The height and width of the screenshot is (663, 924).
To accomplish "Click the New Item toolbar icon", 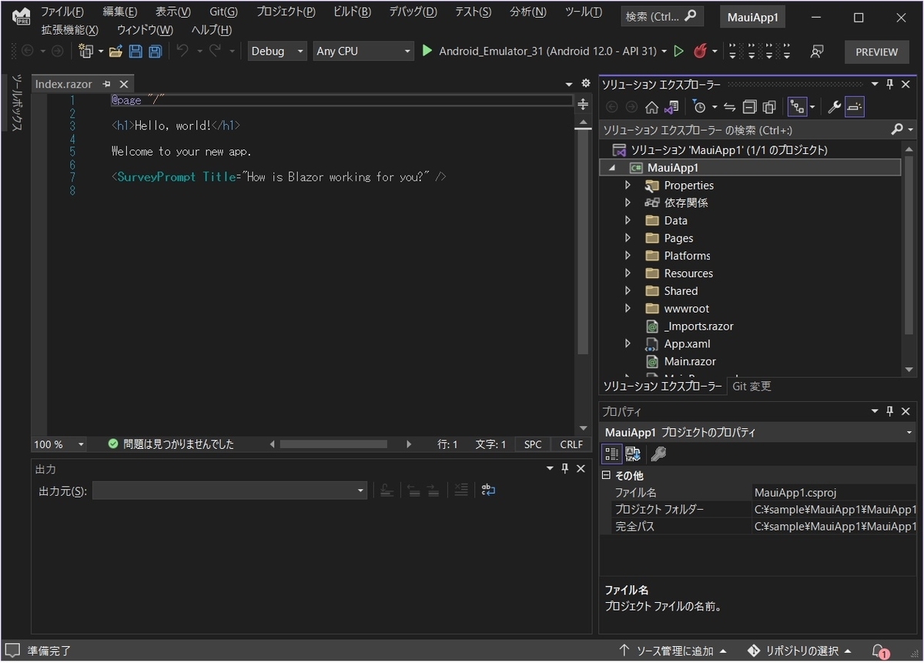I will pyautogui.click(x=85, y=52).
